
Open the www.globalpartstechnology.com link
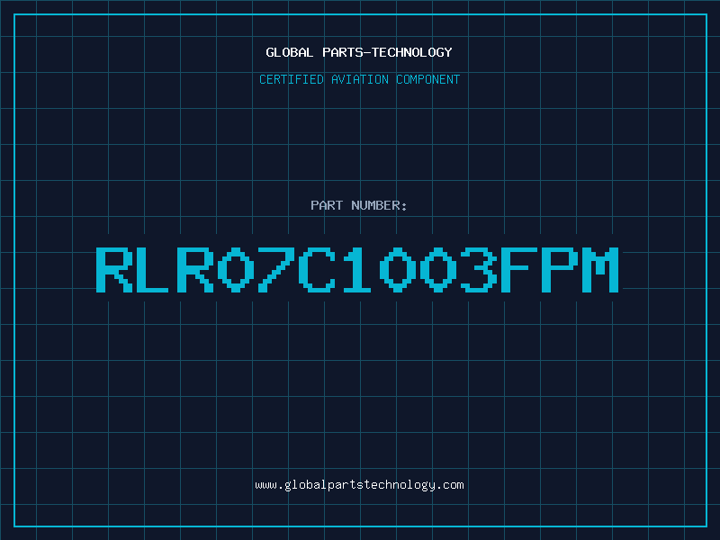tap(359, 485)
